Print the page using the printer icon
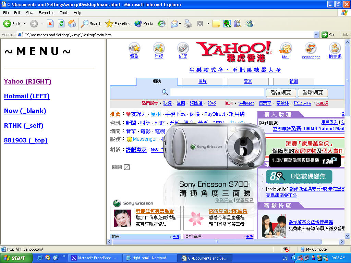 click(188, 24)
